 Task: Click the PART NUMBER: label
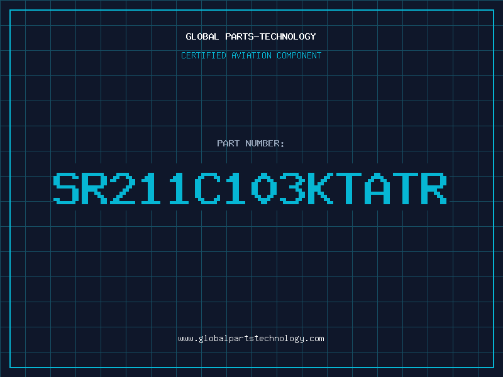click(x=251, y=143)
